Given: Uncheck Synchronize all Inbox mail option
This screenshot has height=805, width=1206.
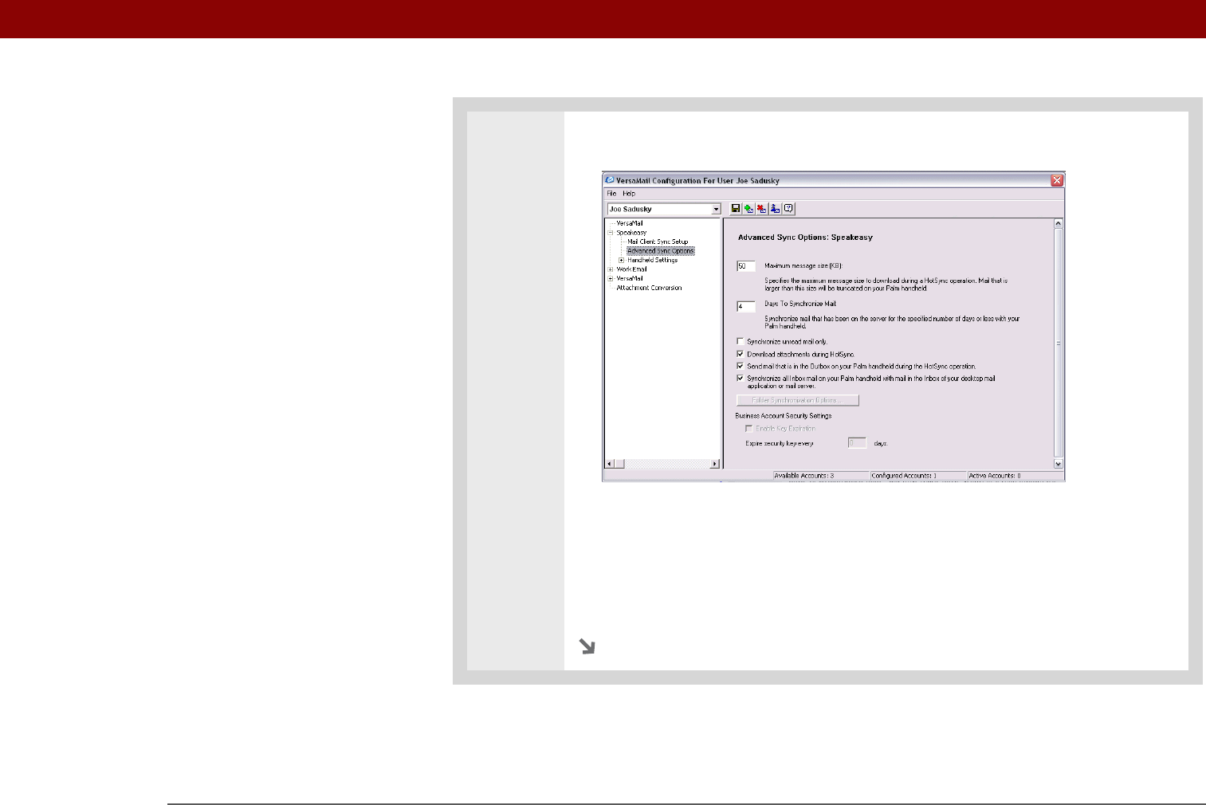Looking at the screenshot, I should 740,379.
